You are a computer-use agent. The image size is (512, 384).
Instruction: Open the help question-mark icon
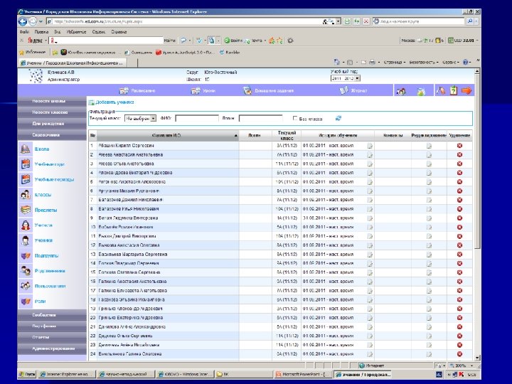point(454,90)
